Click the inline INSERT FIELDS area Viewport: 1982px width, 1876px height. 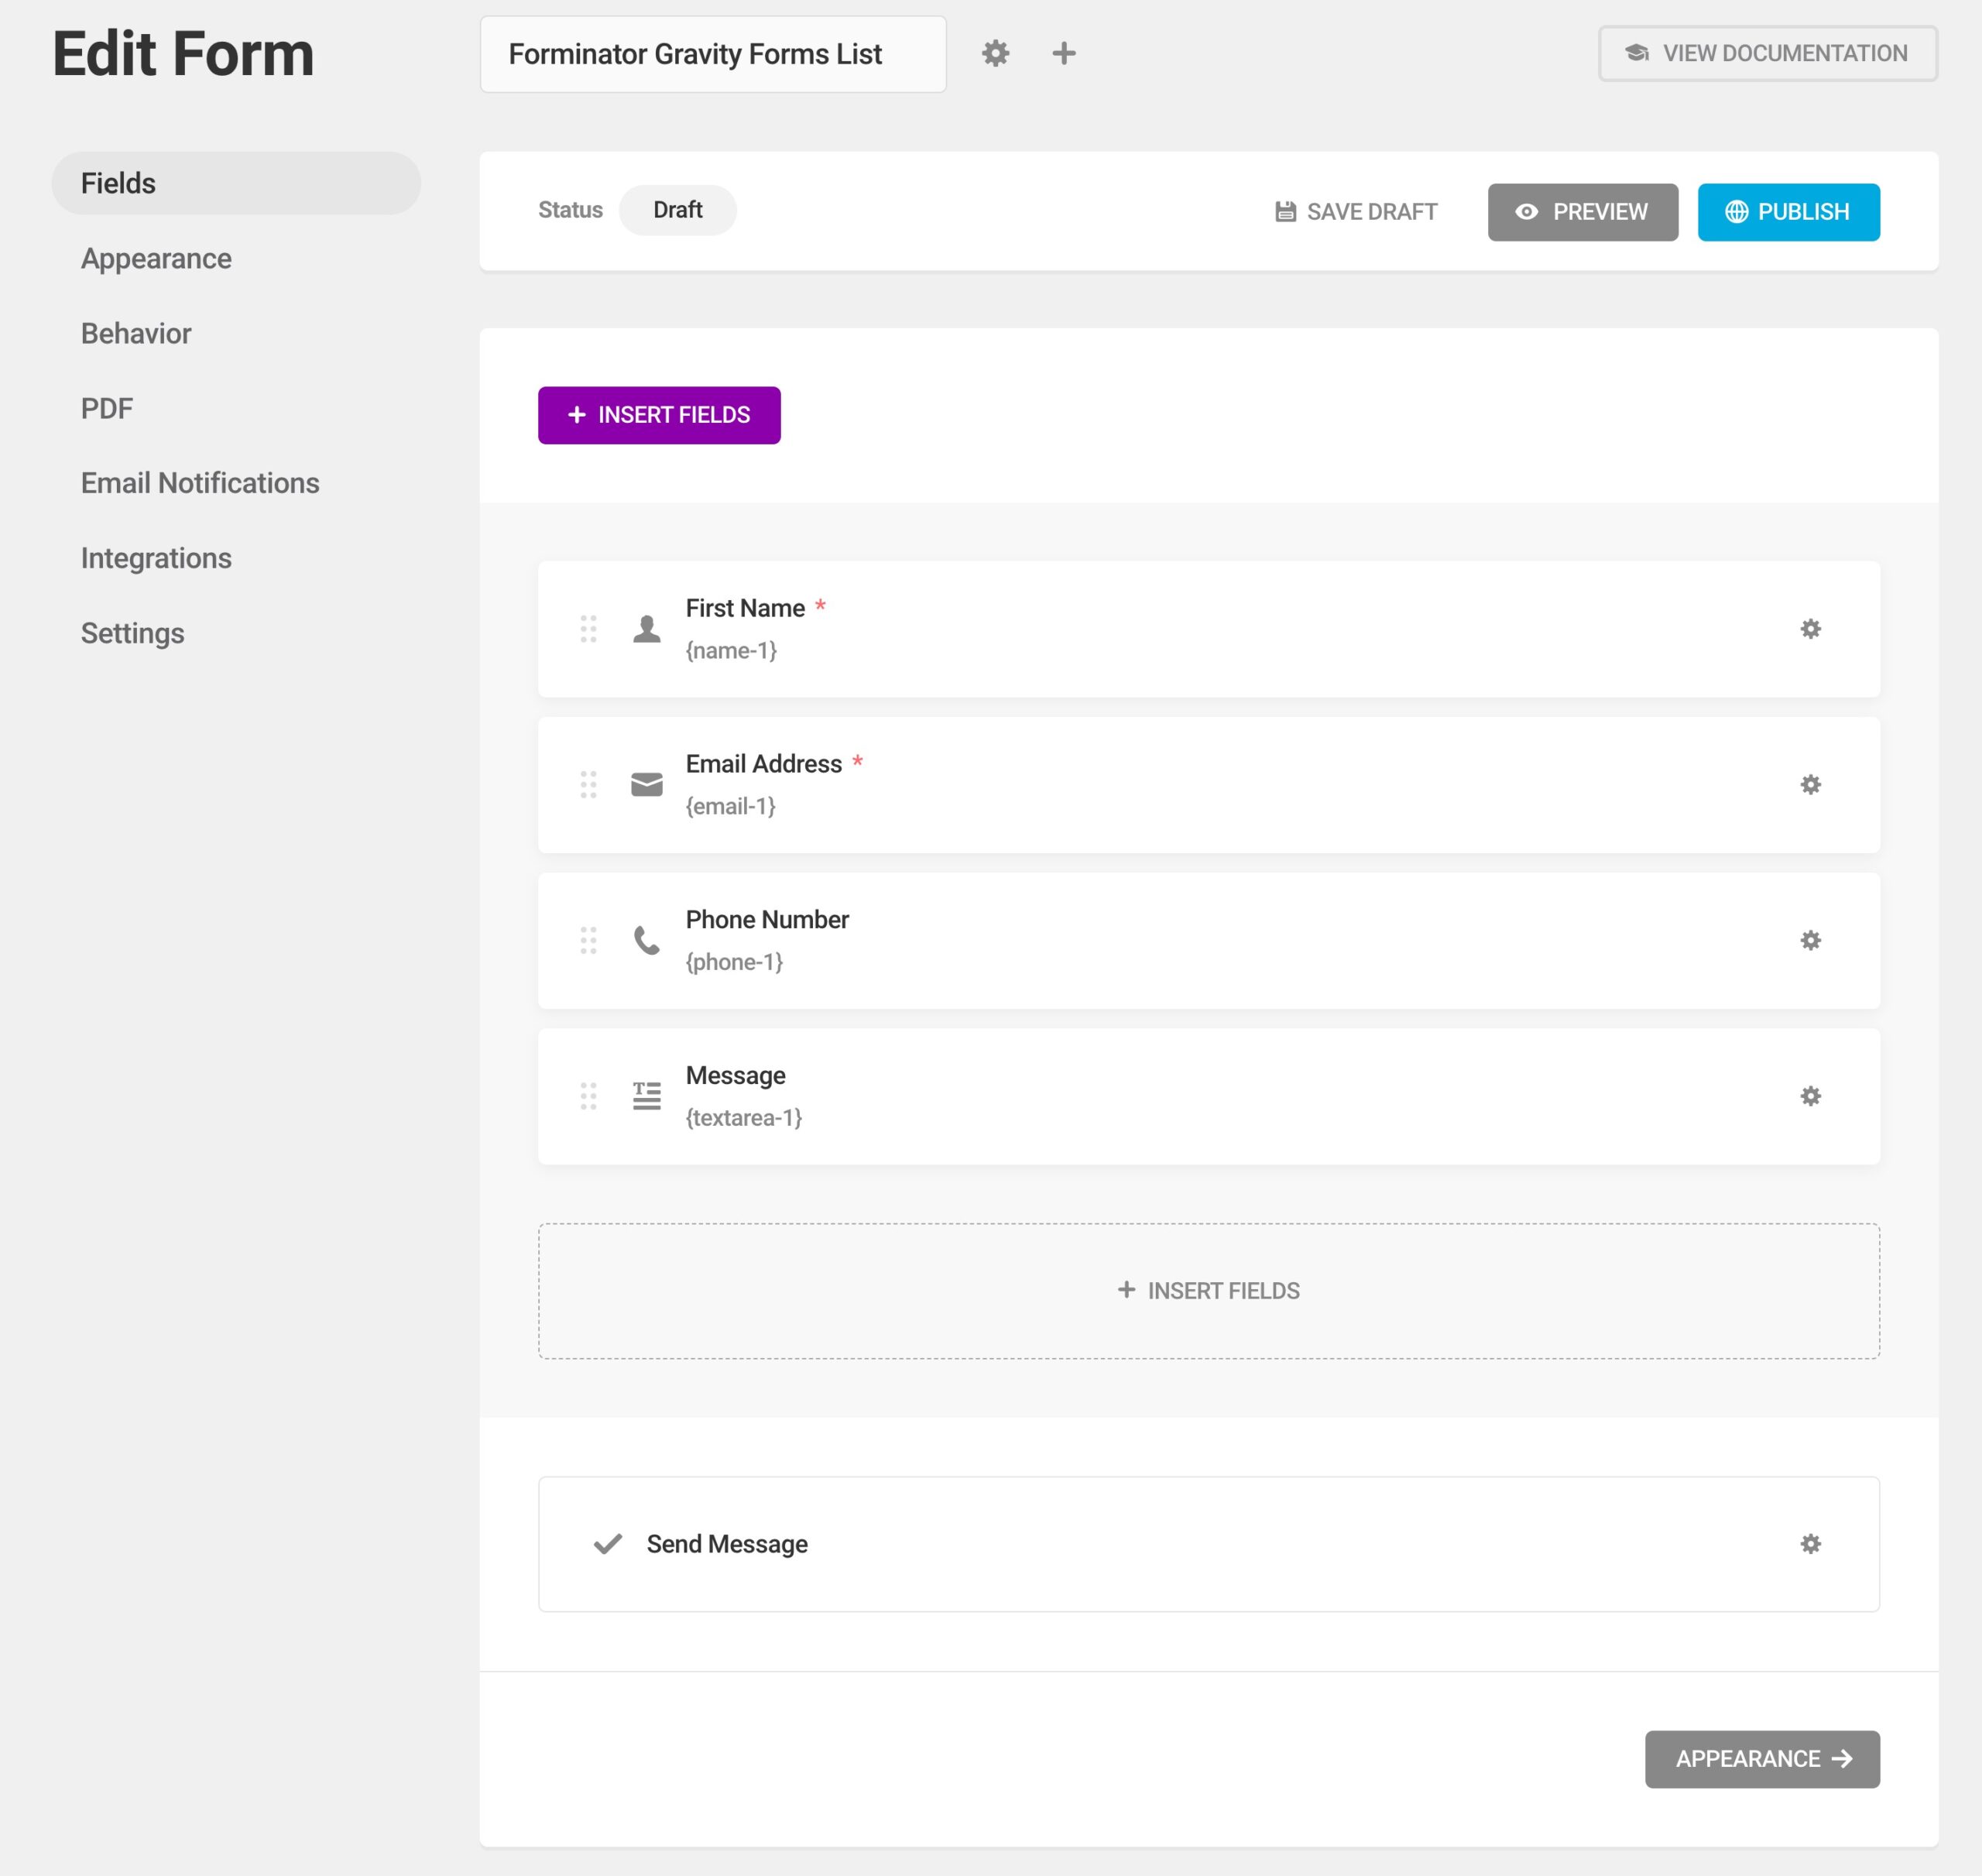pos(1208,1289)
